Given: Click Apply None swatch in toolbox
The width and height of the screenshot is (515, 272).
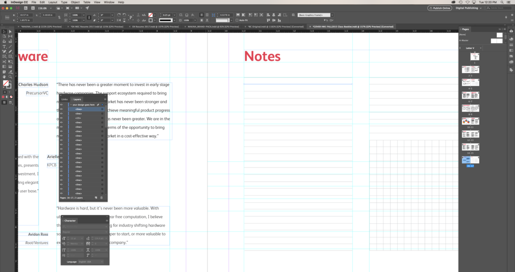Looking at the screenshot, I should pos(11,97).
